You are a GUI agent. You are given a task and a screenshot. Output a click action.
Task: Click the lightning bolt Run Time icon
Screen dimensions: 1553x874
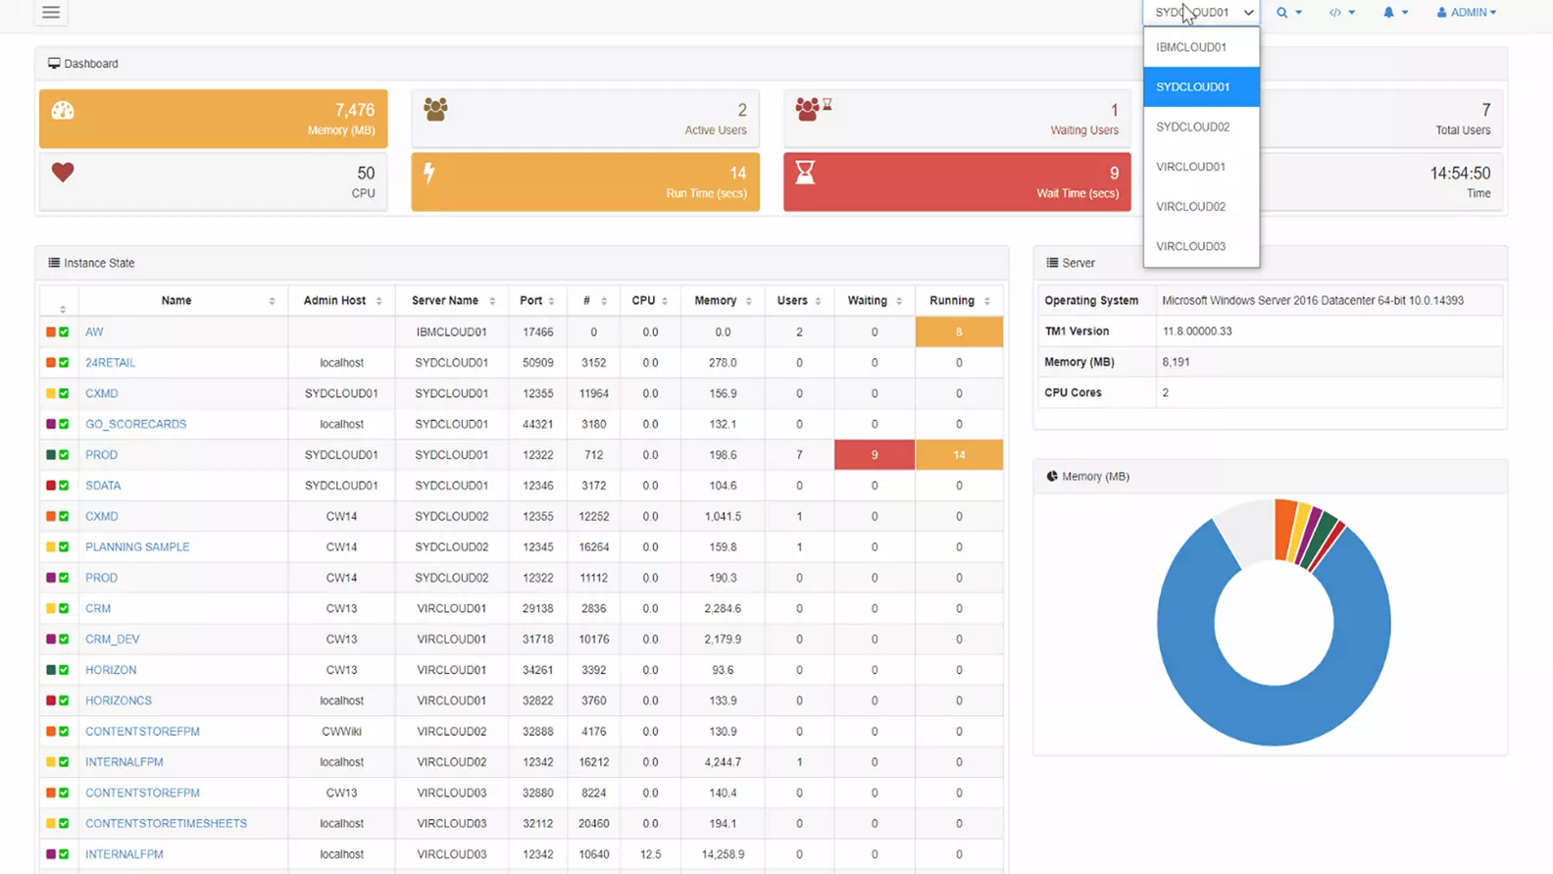point(428,173)
